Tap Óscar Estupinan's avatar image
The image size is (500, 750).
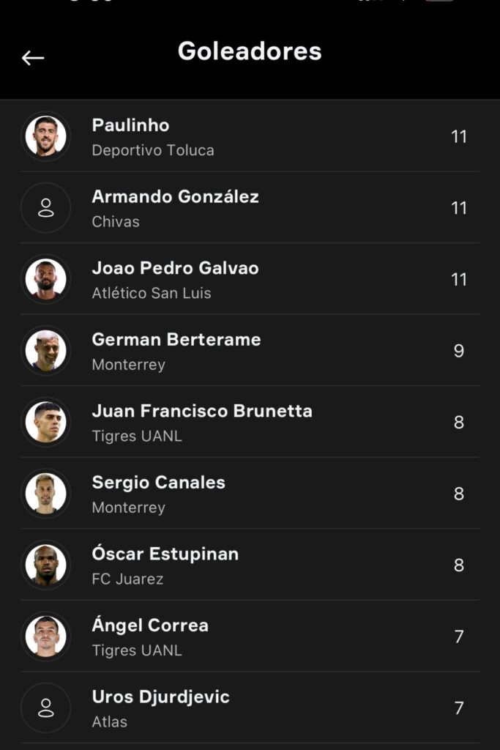pyautogui.click(x=46, y=565)
